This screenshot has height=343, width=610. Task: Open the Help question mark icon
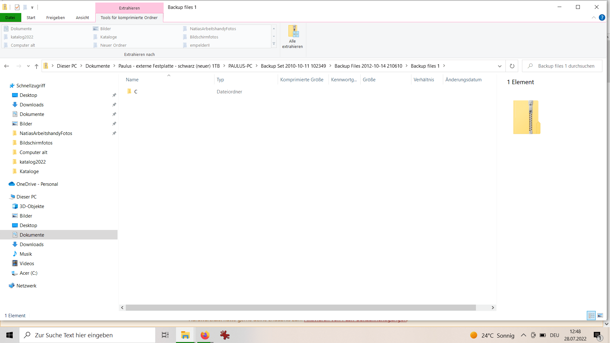pyautogui.click(x=602, y=17)
